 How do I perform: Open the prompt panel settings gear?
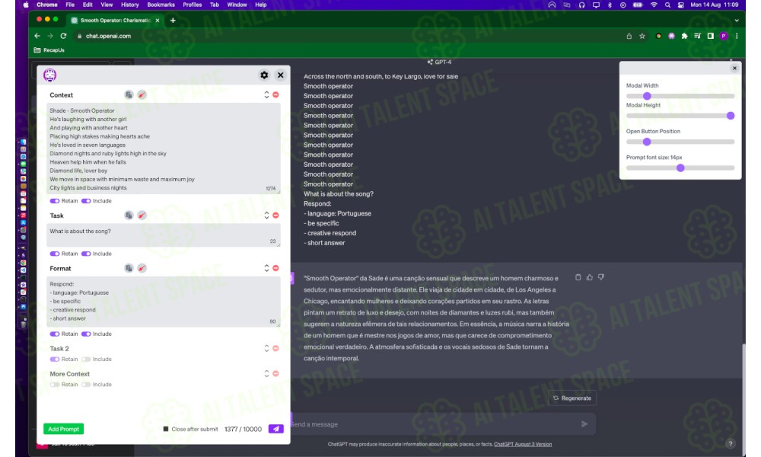tap(264, 75)
